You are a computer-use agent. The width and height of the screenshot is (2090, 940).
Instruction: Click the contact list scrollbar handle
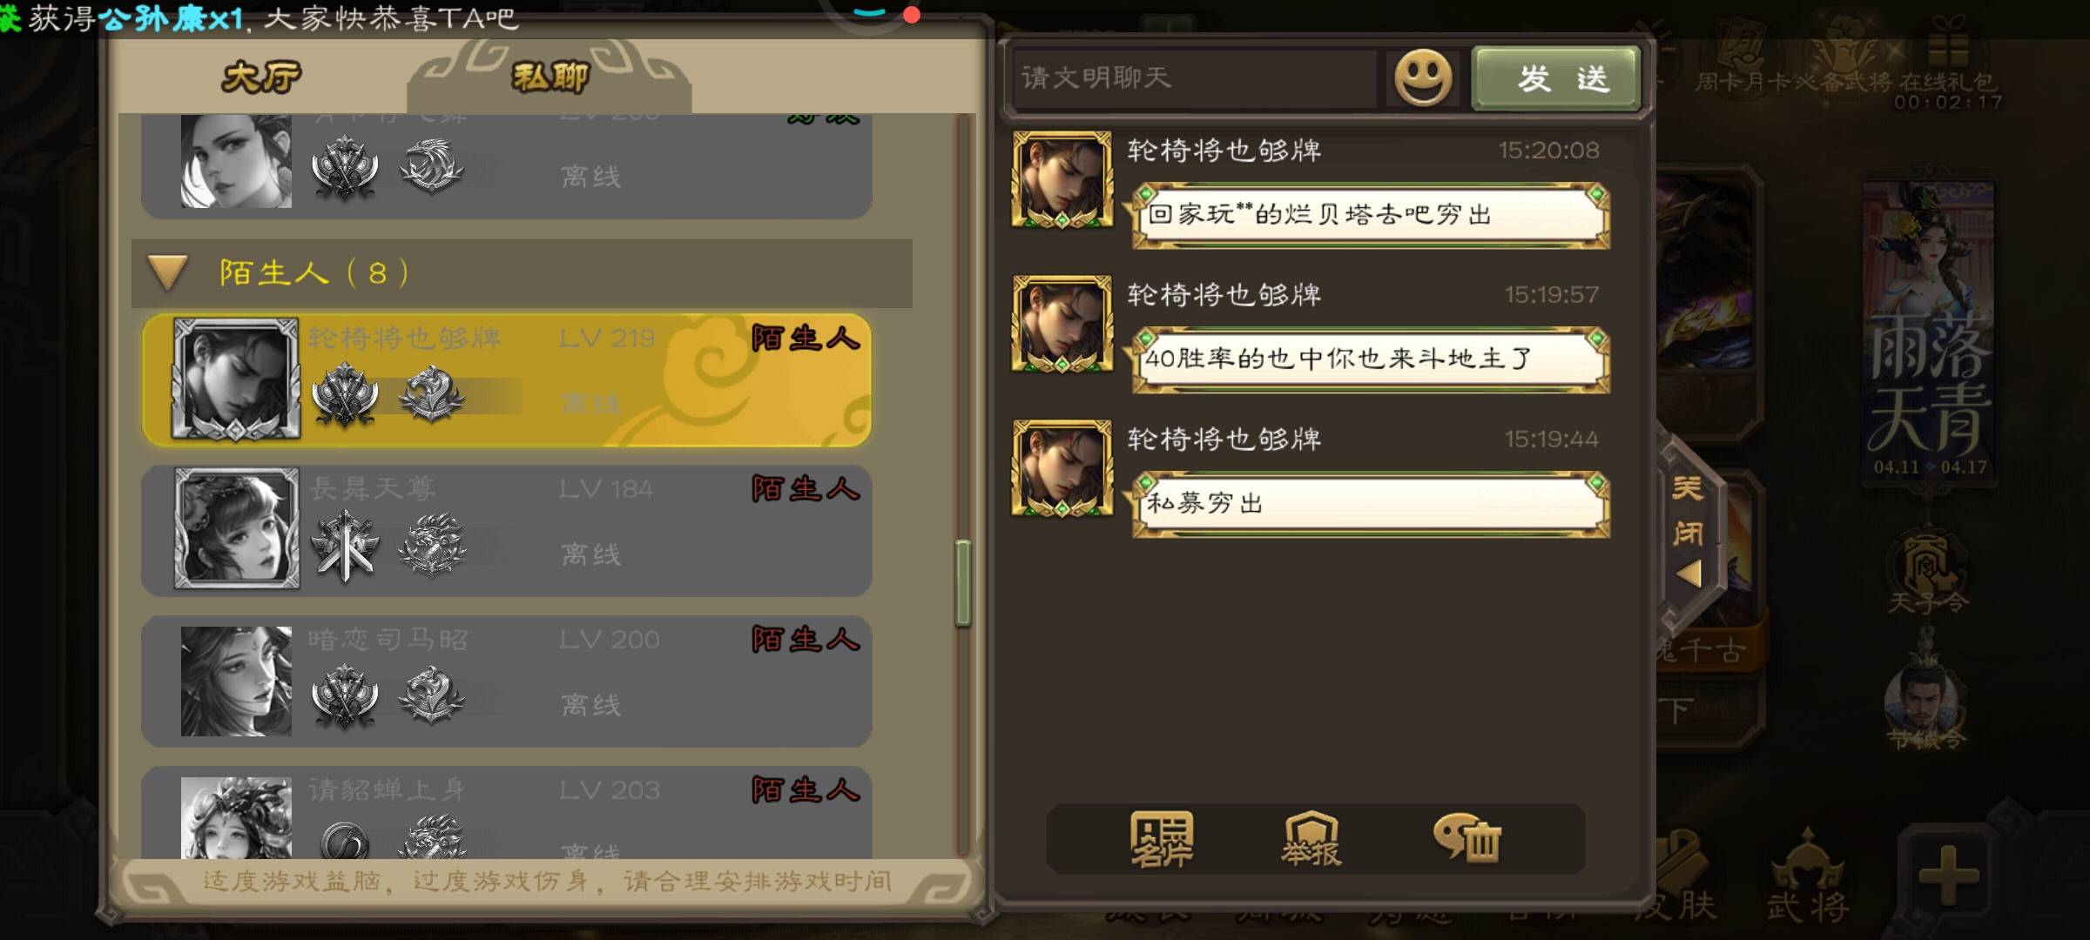(x=962, y=583)
